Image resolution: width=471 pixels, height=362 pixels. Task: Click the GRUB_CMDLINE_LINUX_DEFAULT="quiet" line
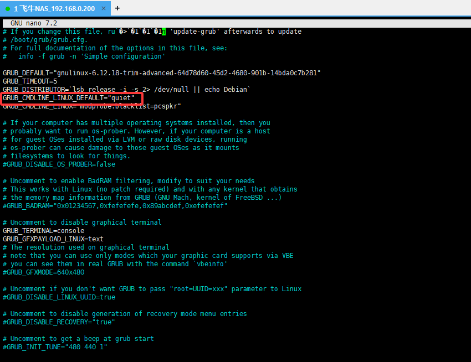pos(69,98)
